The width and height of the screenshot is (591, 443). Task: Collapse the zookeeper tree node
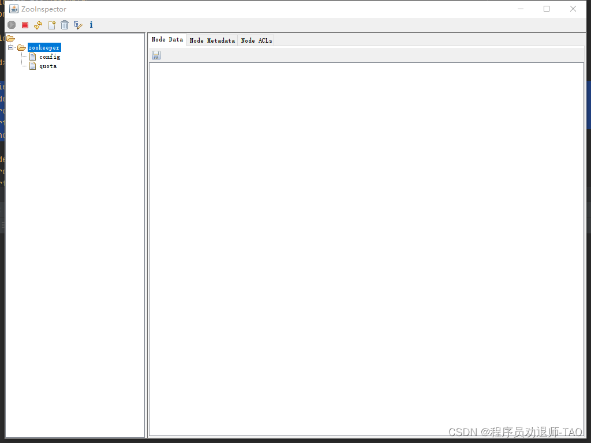(x=10, y=47)
